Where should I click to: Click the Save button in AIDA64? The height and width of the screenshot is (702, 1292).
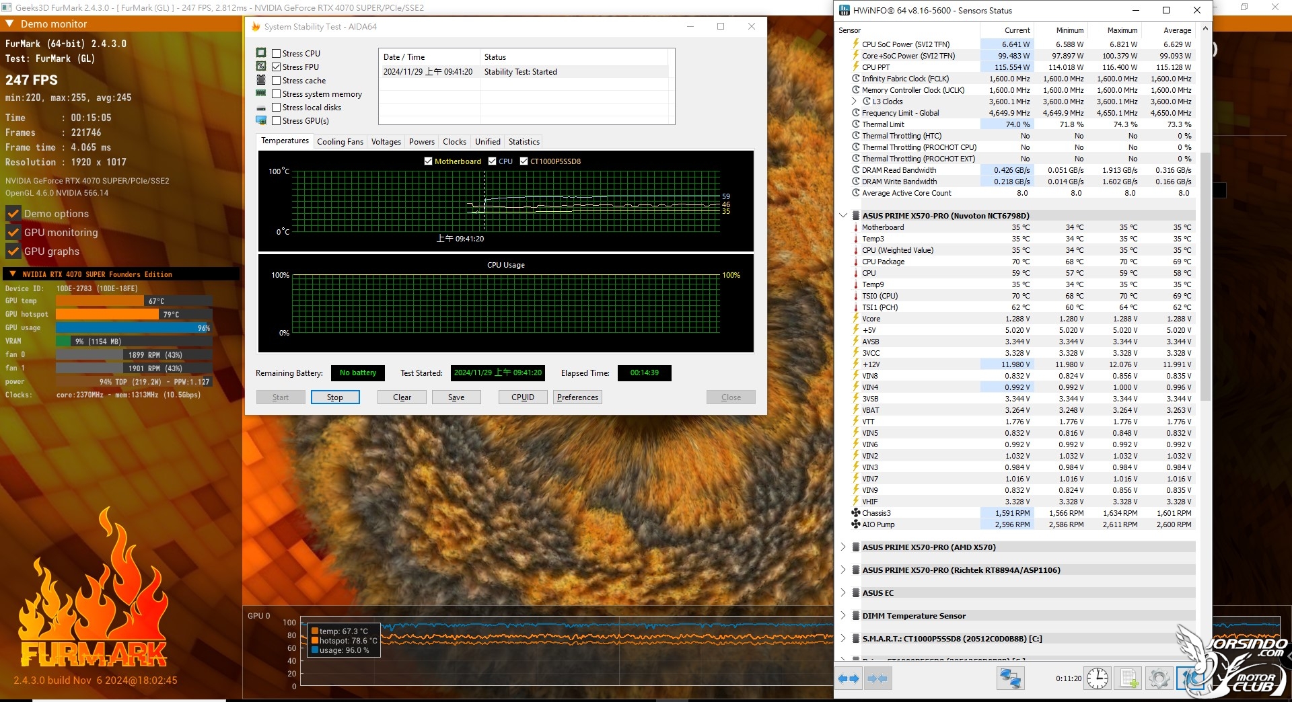(456, 397)
